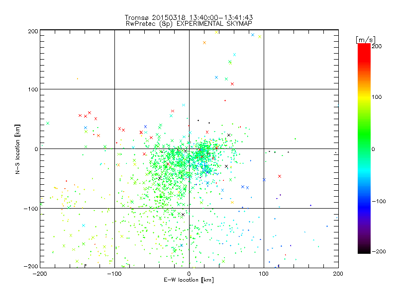Click the green middle of the color scale

tap(364, 149)
